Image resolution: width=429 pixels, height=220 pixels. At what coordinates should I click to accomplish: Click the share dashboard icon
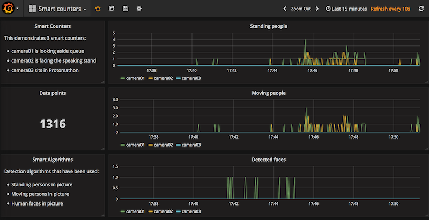112,9
